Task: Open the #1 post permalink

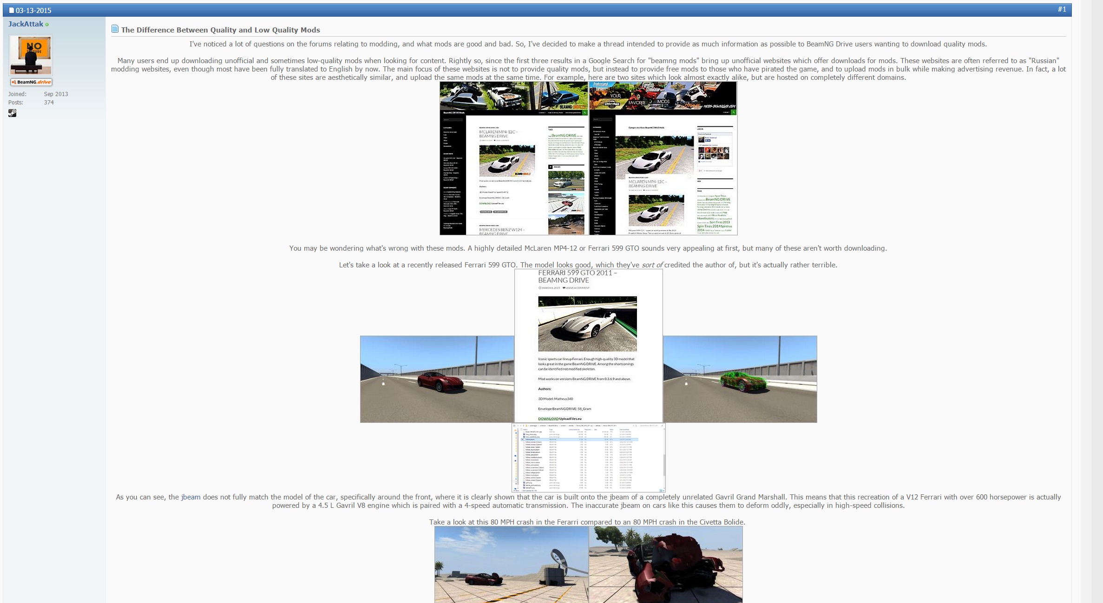Action: tap(1062, 9)
